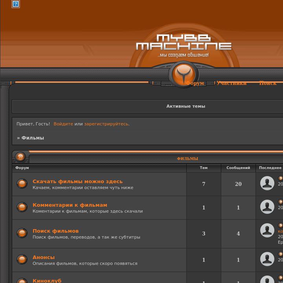This screenshot has height=283, width=283.
Task: Click last-post arrow icon in Анонсы row
Action: pyautogui.click(x=281, y=254)
